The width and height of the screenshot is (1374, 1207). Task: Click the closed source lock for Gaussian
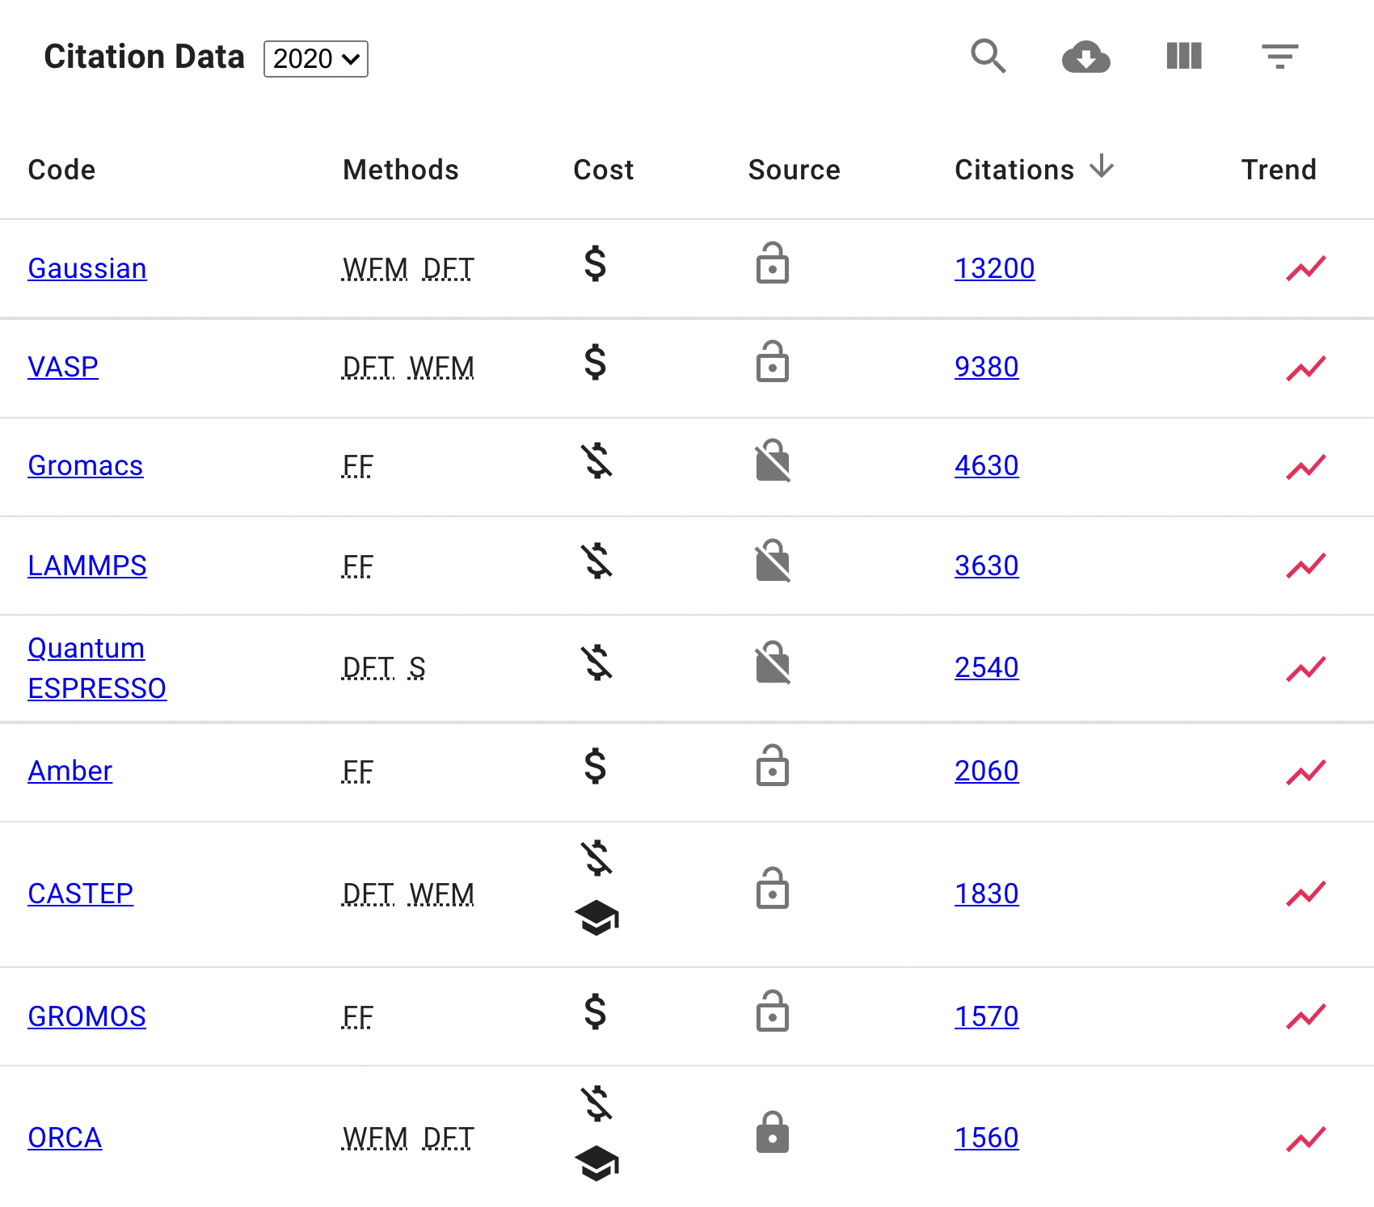pos(773,263)
